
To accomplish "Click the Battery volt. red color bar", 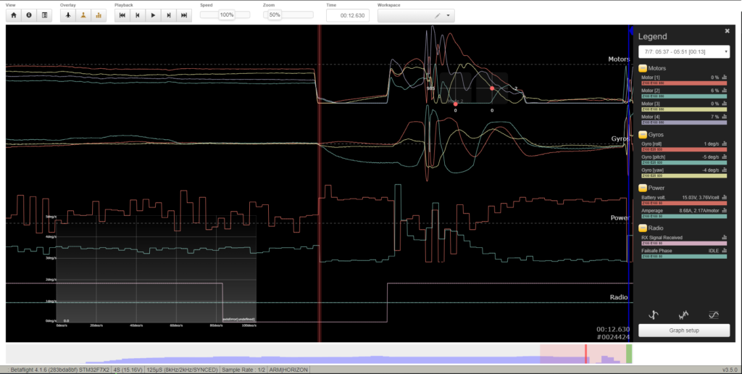I will tap(684, 203).
